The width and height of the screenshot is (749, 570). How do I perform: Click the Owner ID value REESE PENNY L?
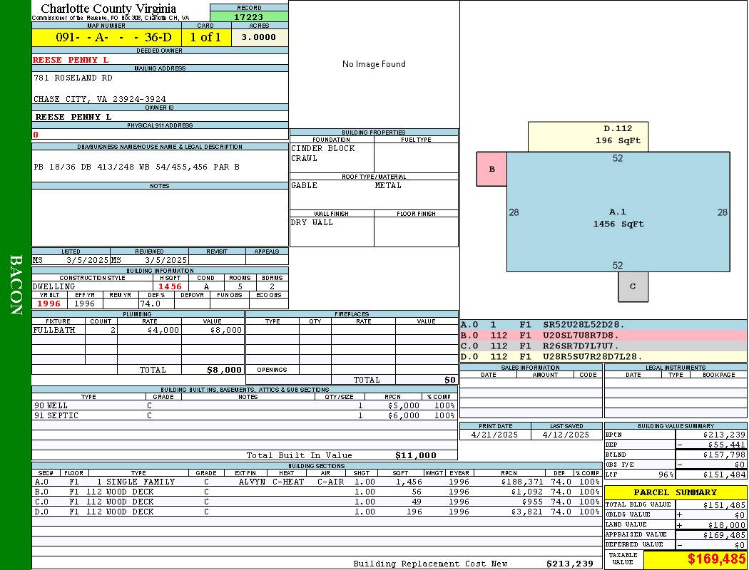click(73, 117)
